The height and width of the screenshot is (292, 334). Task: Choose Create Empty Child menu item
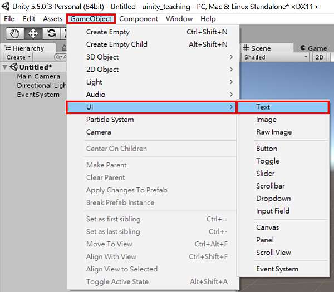click(x=153, y=44)
